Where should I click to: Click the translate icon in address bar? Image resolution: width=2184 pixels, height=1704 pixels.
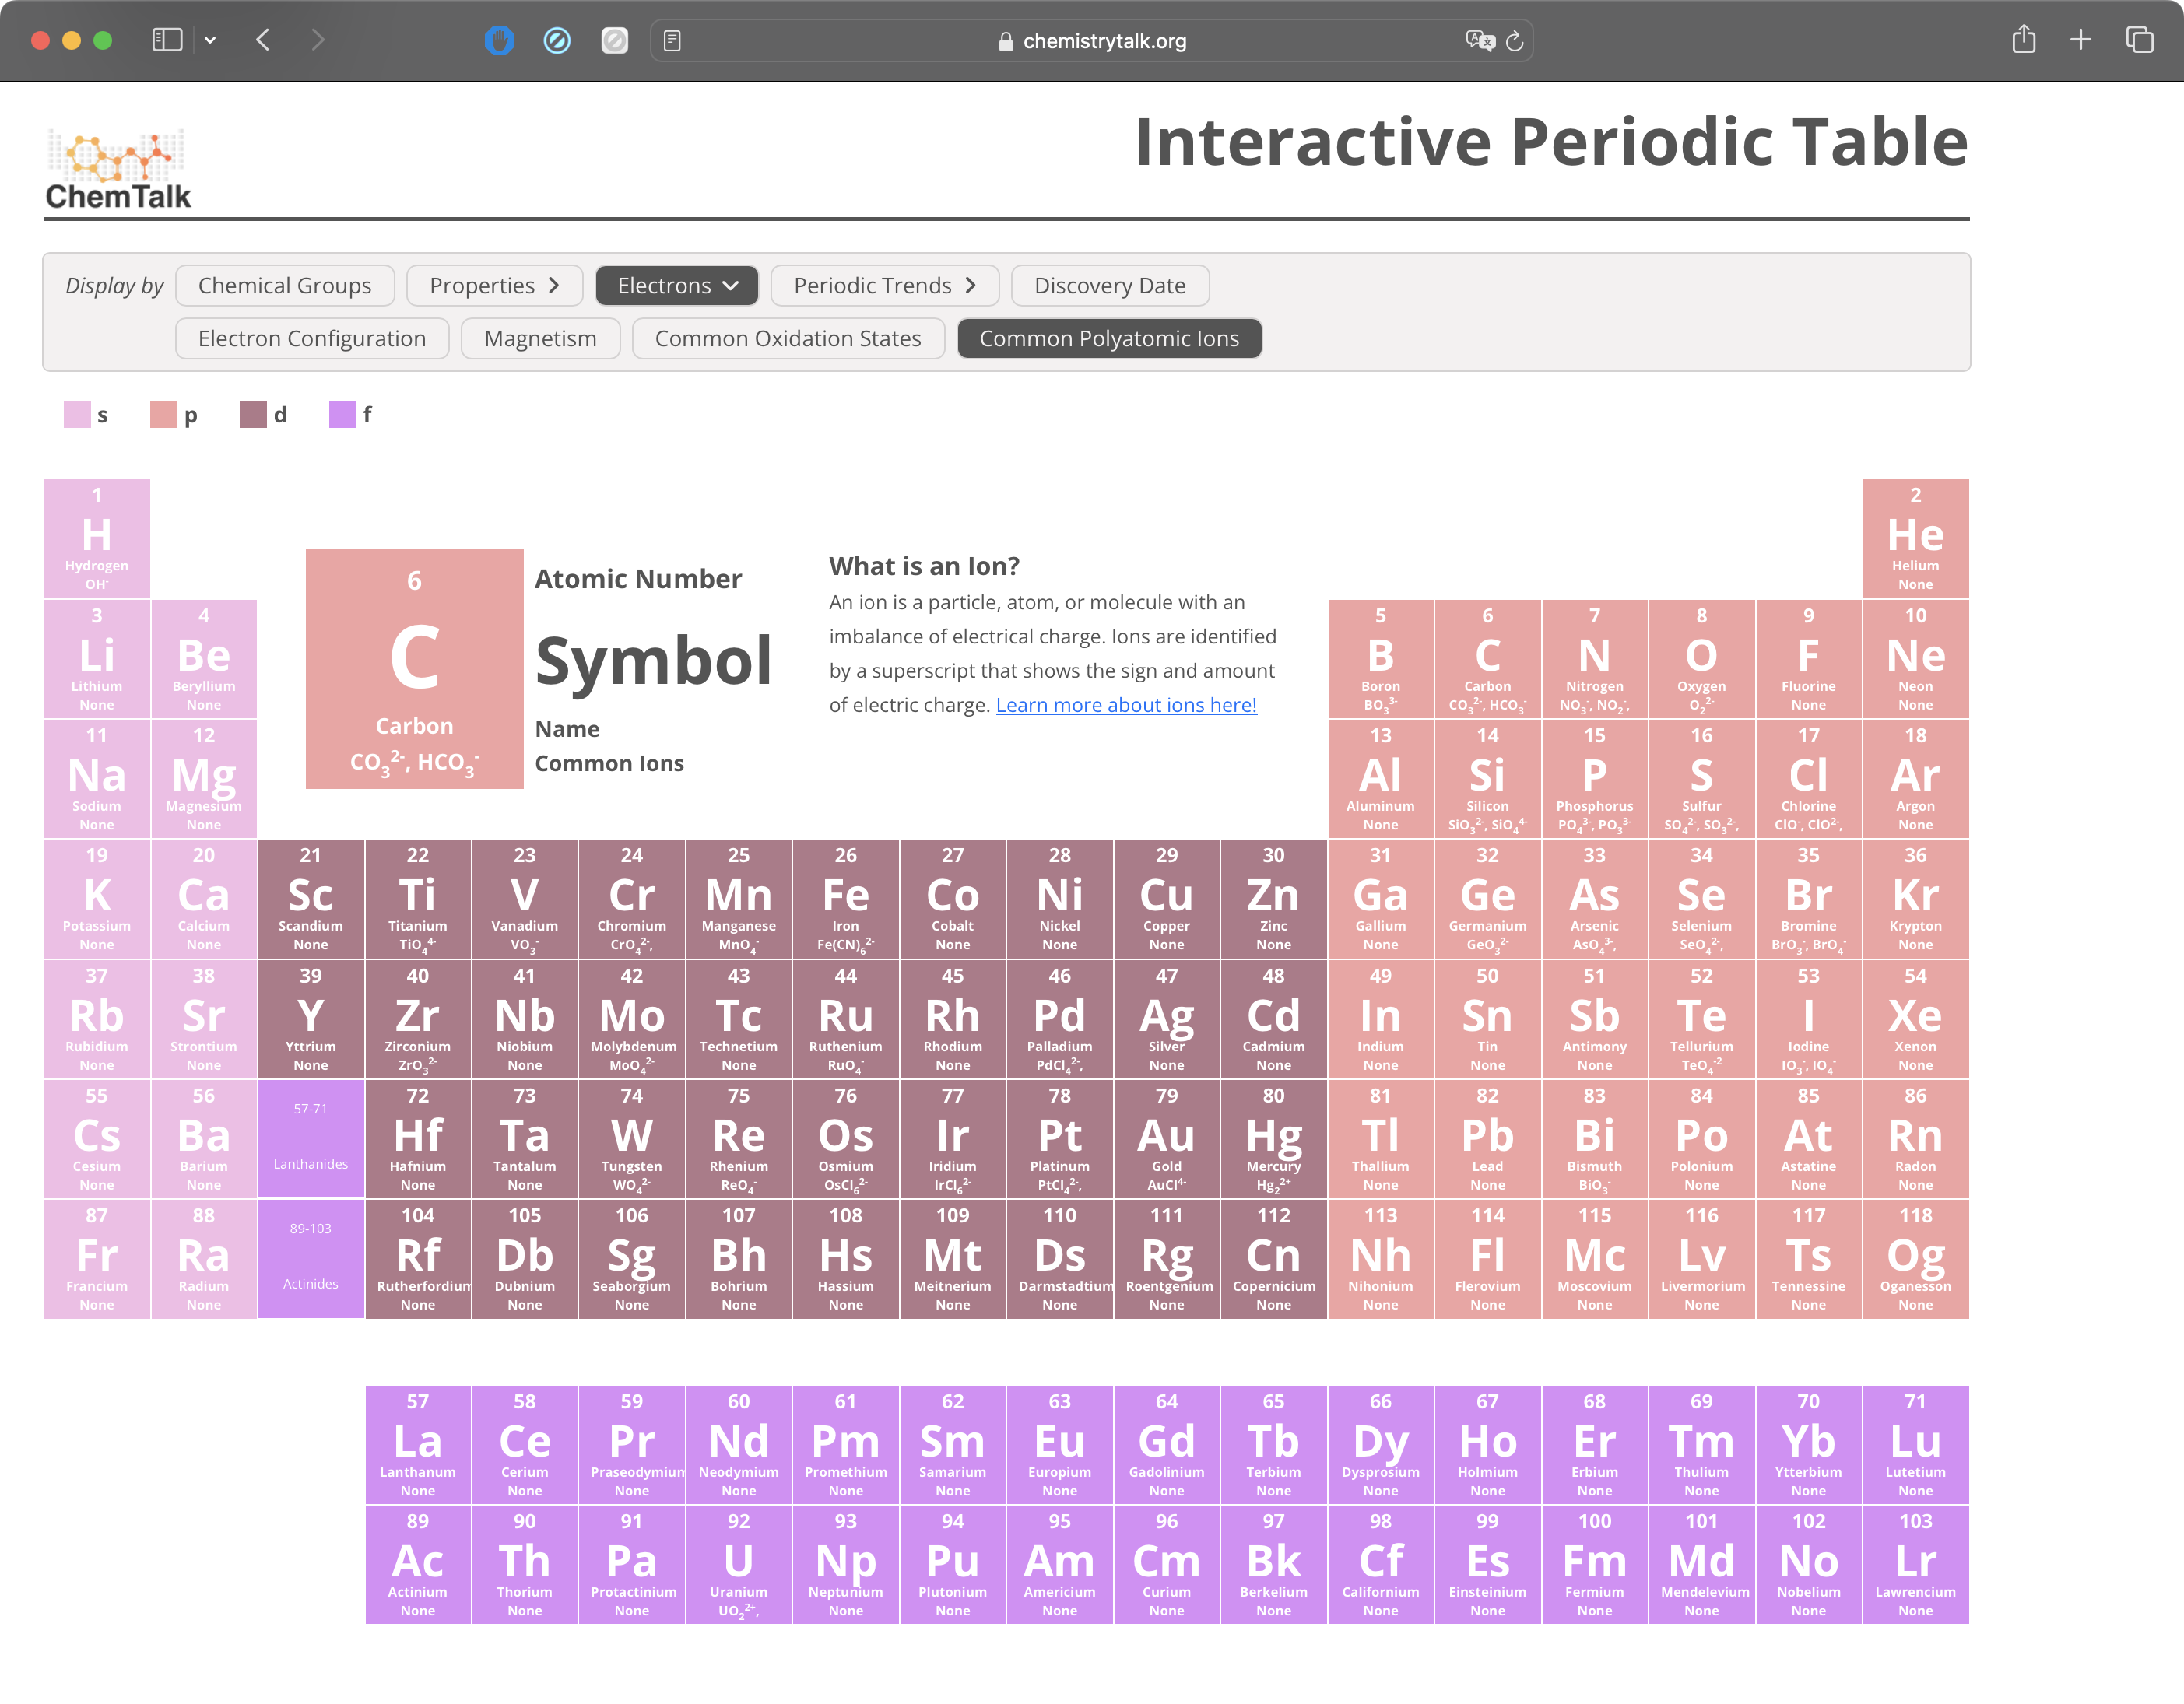1480,41
